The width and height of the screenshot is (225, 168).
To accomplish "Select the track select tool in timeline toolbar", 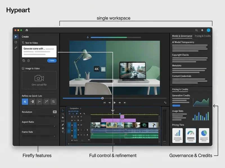I will point(63,114).
